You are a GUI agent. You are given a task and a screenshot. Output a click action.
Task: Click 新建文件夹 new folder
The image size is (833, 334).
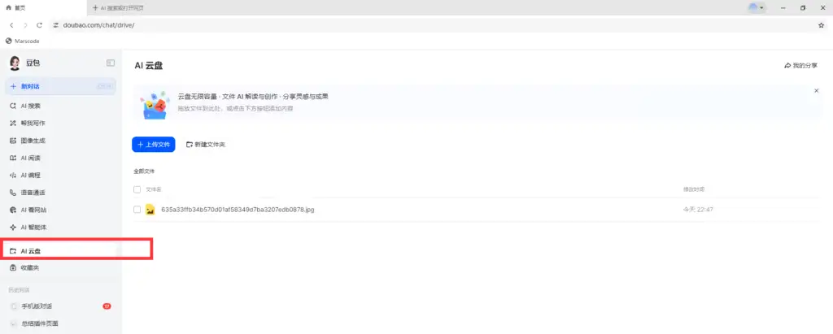click(x=206, y=145)
